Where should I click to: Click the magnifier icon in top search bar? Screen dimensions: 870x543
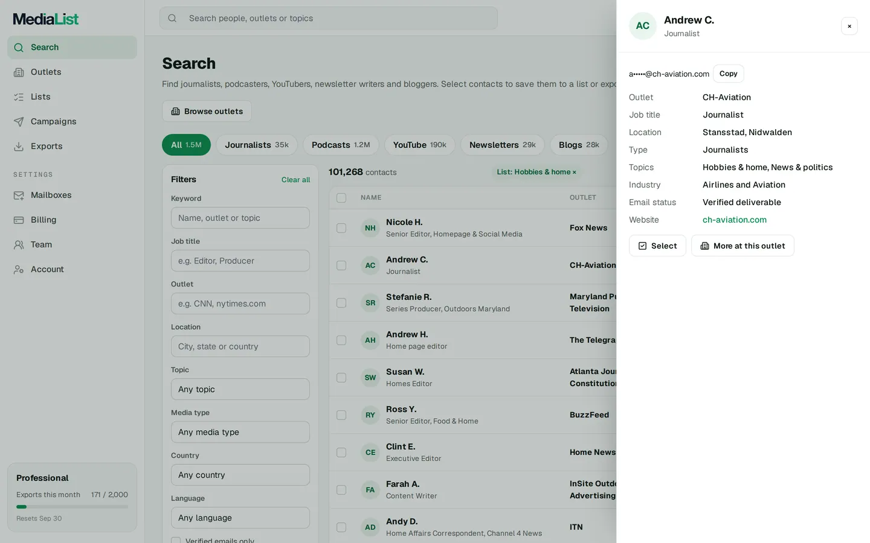point(172,18)
